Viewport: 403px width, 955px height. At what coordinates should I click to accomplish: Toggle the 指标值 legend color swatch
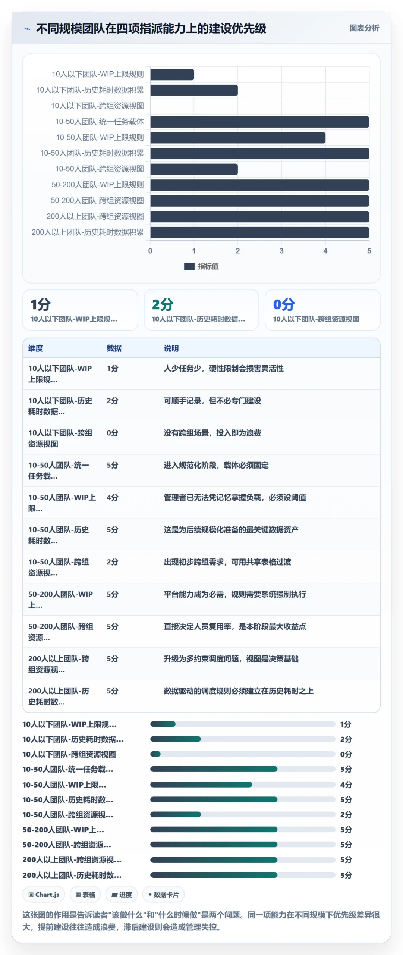point(189,266)
